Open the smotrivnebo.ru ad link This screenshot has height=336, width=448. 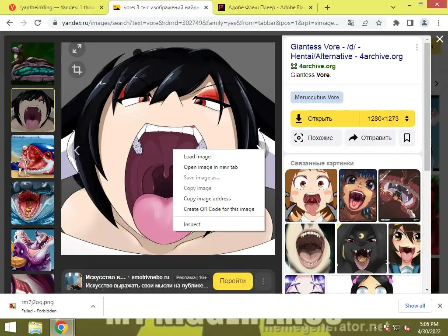(x=150, y=277)
